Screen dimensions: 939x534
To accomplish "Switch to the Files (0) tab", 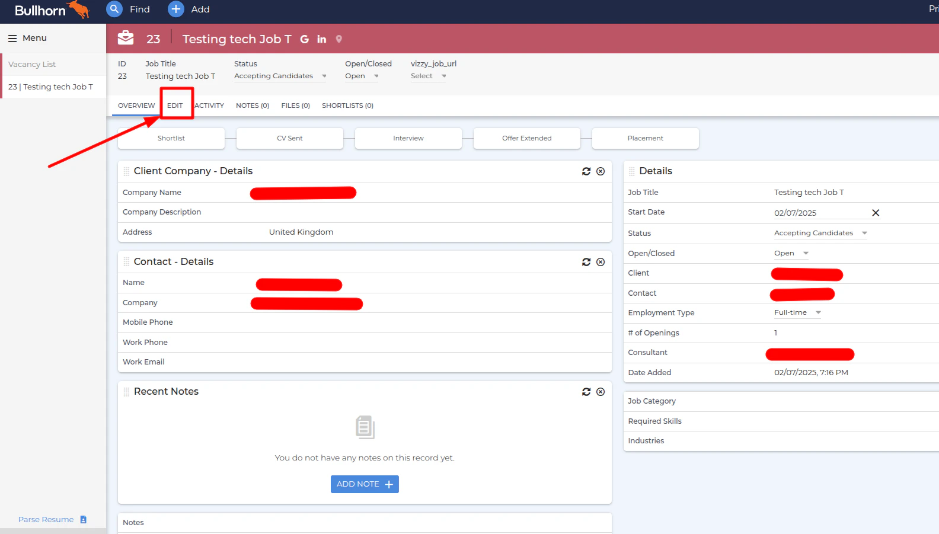I will [296, 105].
